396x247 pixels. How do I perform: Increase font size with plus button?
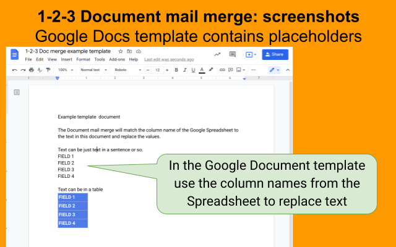click(167, 70)
